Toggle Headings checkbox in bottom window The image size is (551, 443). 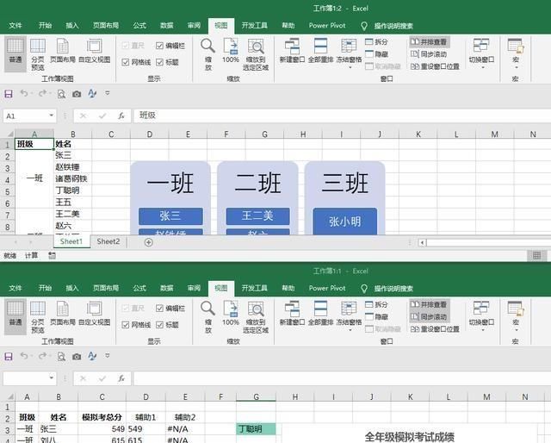click(x=167, y=325)
